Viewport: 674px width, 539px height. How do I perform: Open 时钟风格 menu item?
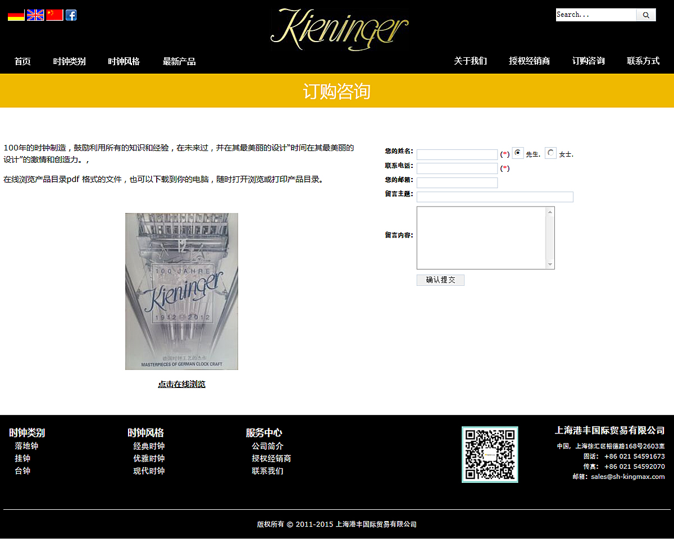[124, 61]
